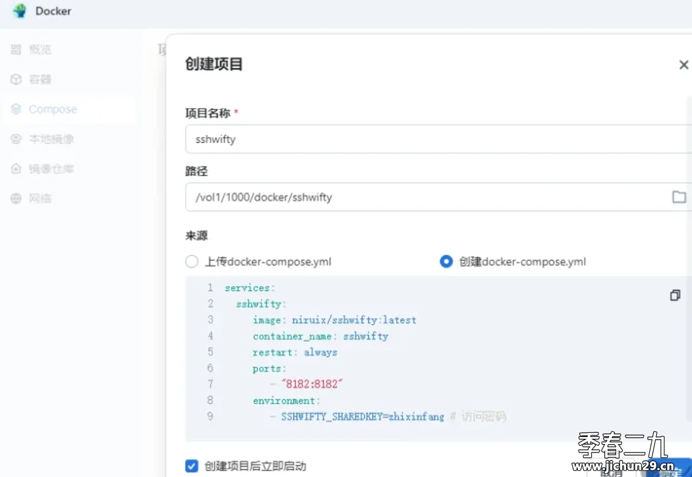Click the 路径 field label
This screenshot has width=692, height=477.
[x=196, y=171]
